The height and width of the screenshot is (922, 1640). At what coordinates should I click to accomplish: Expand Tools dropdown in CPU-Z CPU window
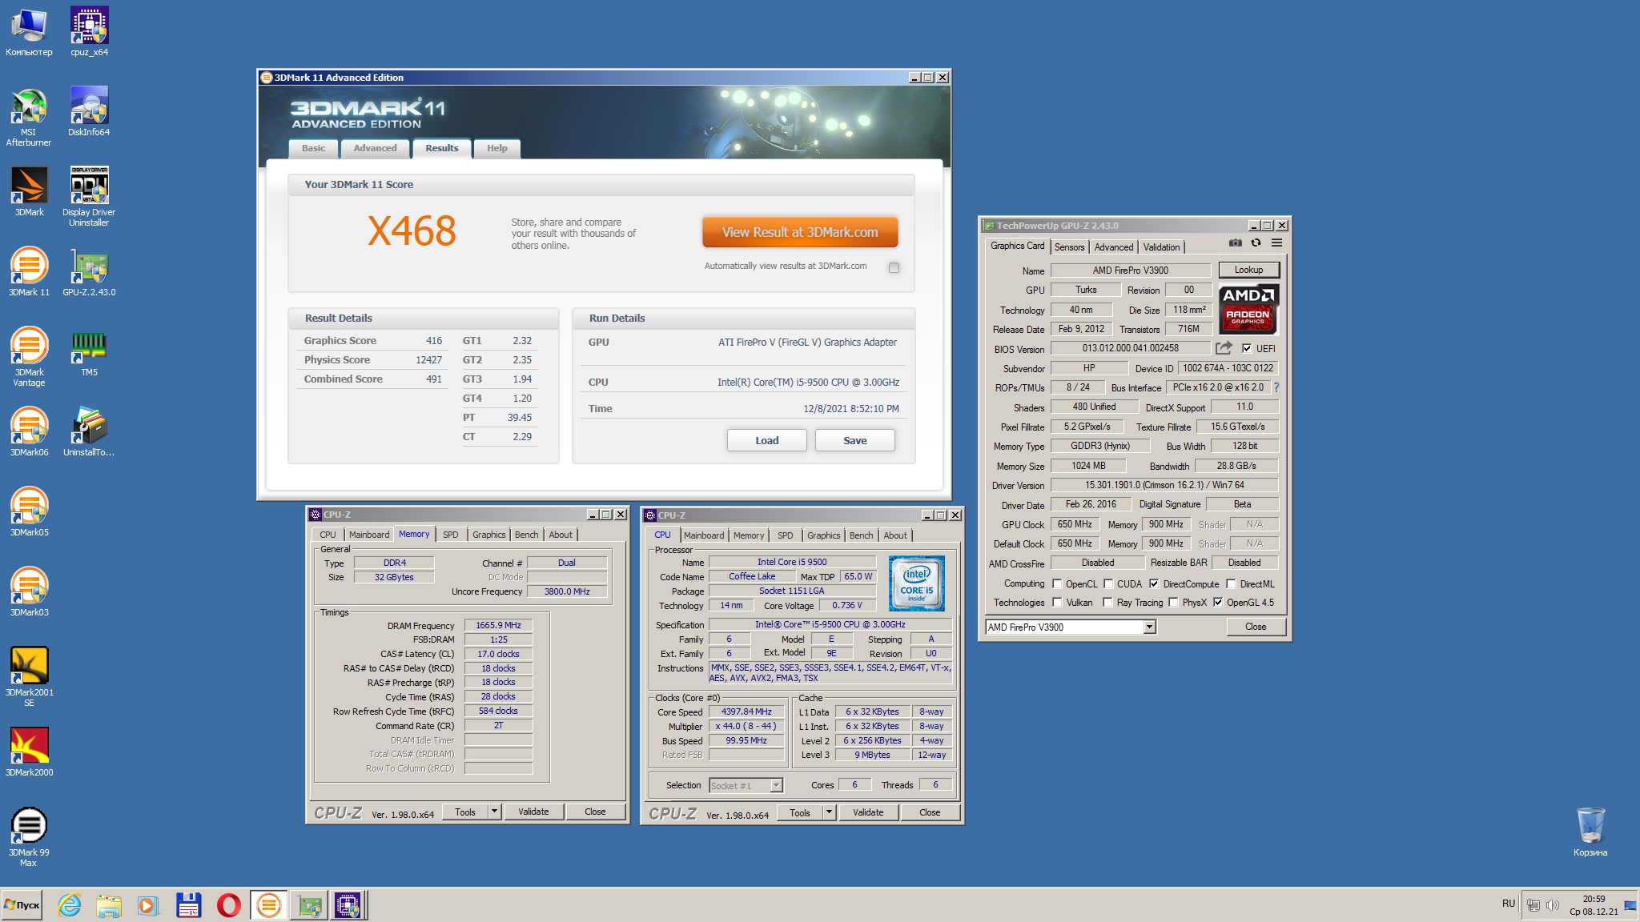pos(829,812)
